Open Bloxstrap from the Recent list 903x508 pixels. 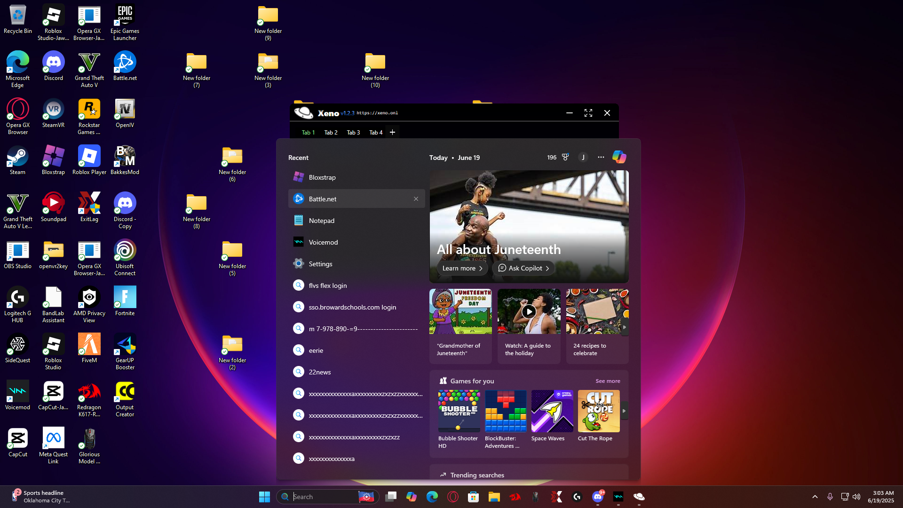click(322, 177)
